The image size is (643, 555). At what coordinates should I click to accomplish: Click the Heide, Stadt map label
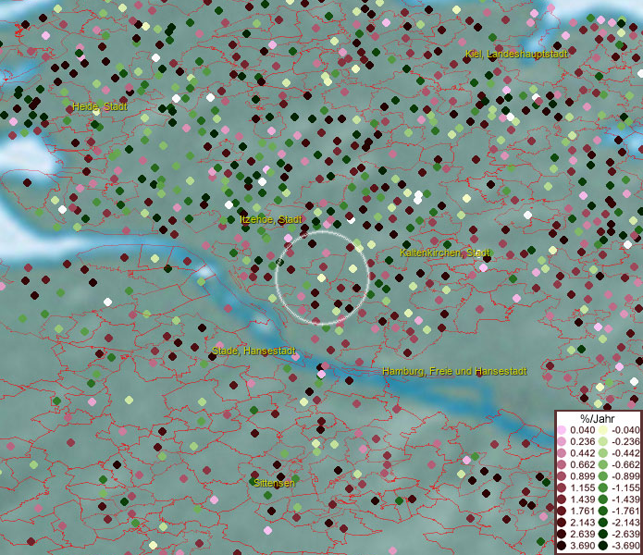point(100,107)
